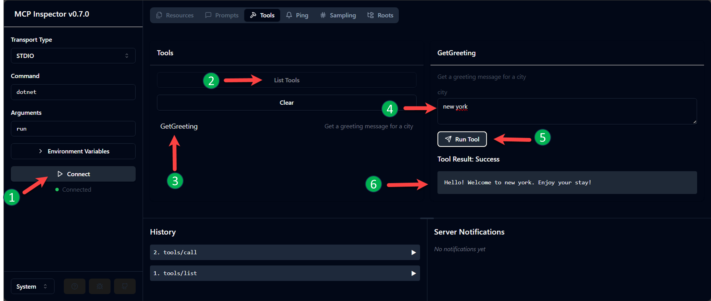Image resolution: width=711 pixels, height=301 pixels.
Task: Click the play icon on Connect
Action: (x=60, y=174)
